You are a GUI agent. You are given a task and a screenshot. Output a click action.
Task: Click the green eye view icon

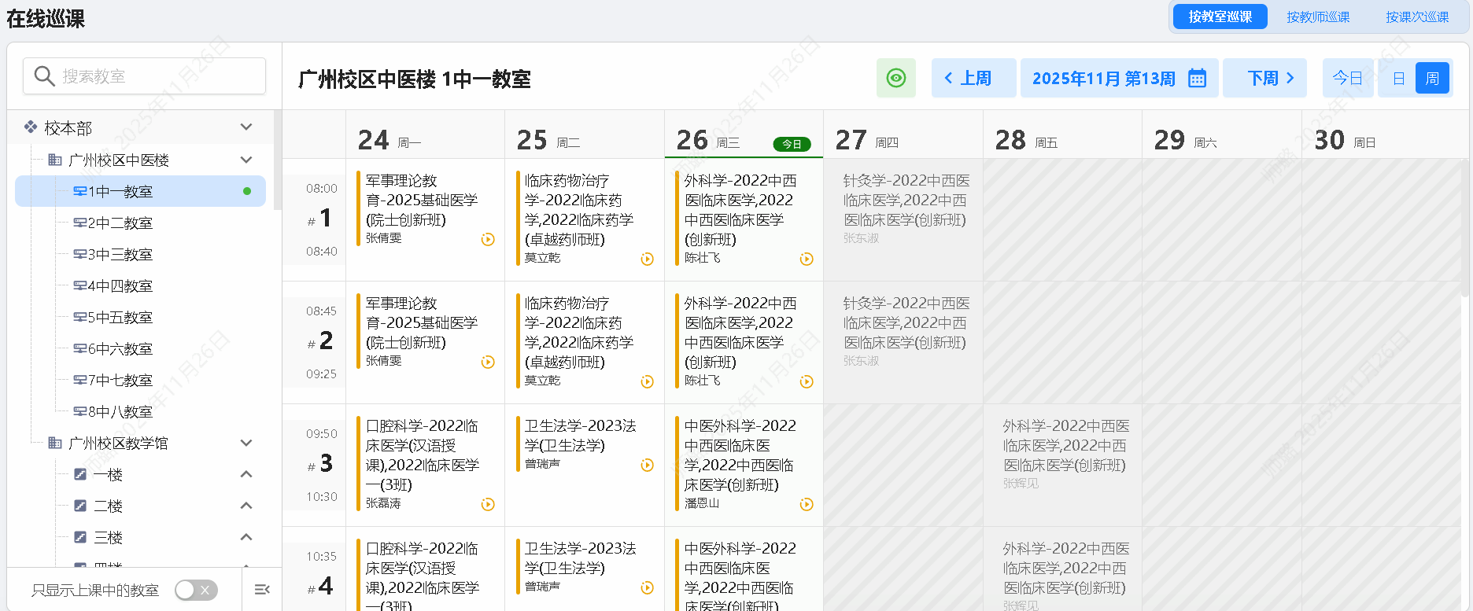point(895,78)
